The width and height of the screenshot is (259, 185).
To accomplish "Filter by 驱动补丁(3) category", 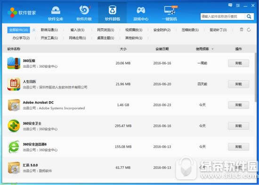I will [x=218, y=30].
